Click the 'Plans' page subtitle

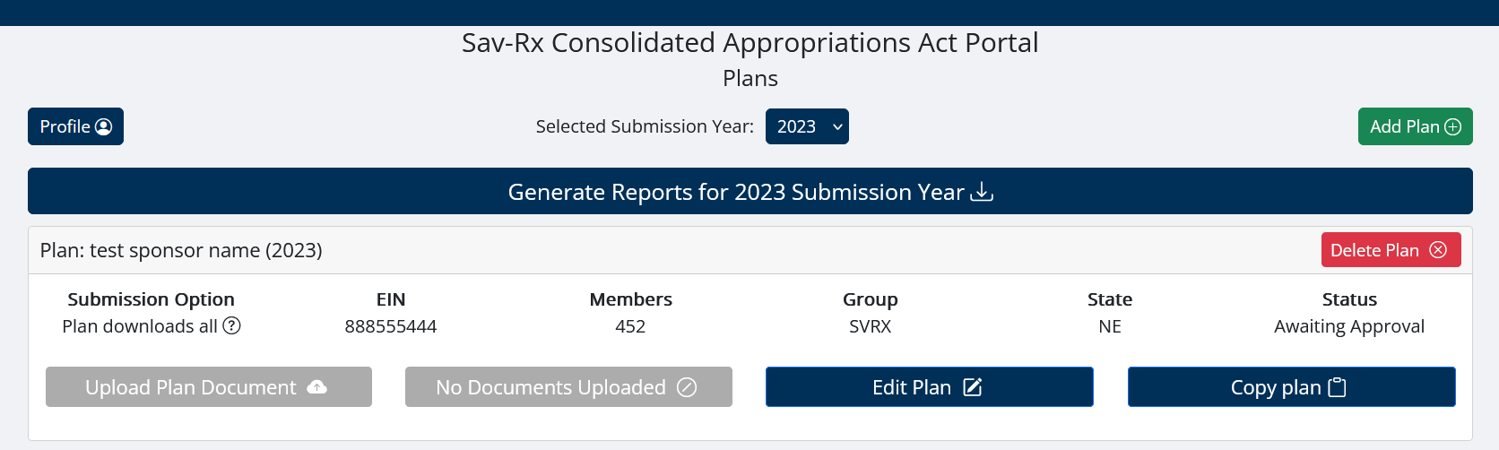(x=749, y=79)
